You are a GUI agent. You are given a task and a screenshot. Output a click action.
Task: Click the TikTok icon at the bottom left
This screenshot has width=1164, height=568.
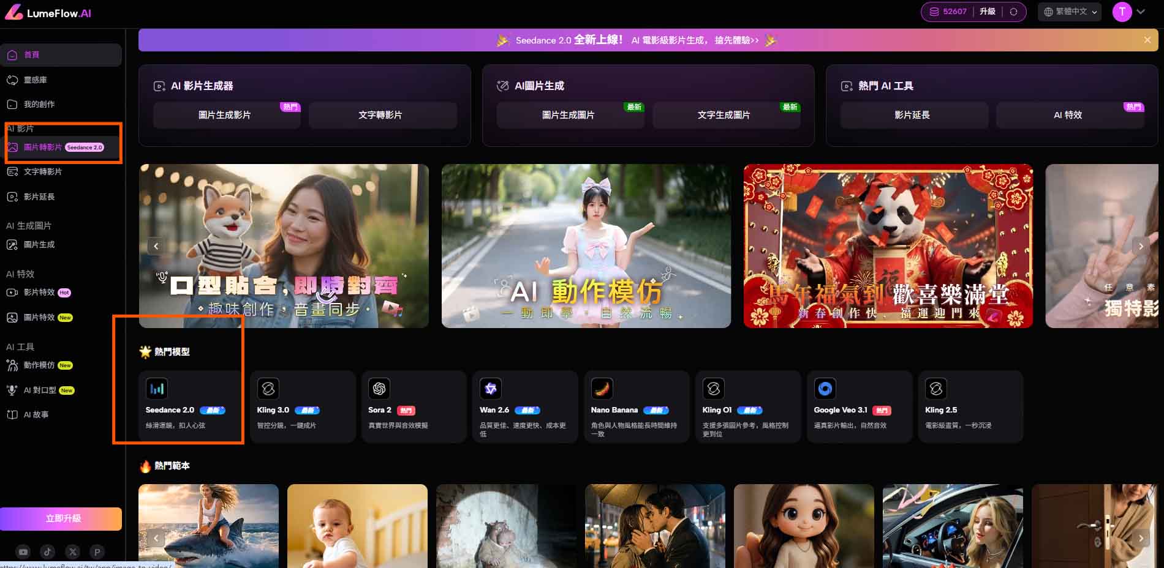[48, 551]
